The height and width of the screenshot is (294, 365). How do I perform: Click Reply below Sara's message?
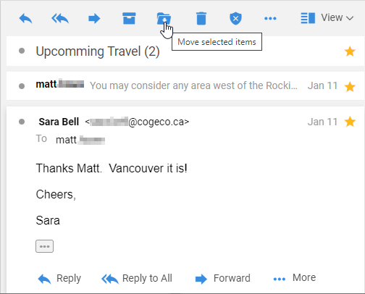point(59,279)
